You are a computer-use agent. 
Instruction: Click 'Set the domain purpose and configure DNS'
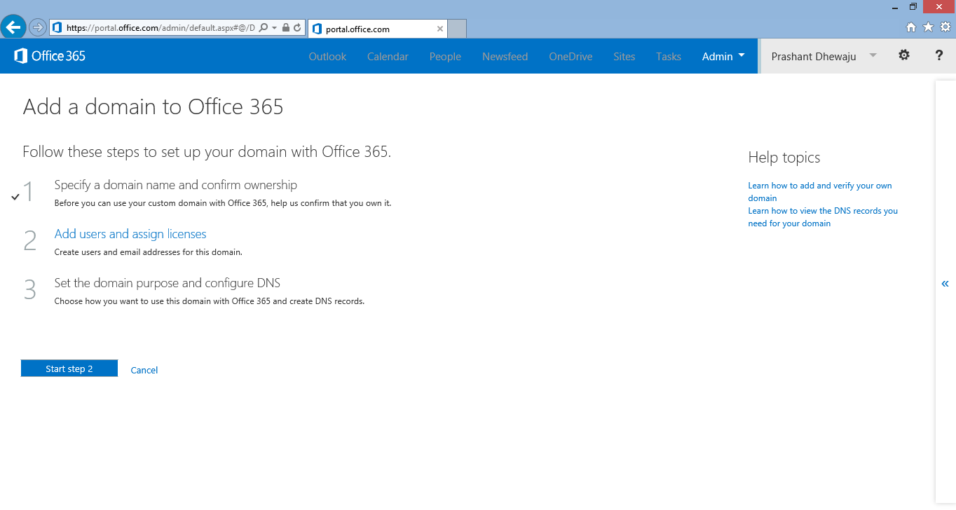click(168, 283)
